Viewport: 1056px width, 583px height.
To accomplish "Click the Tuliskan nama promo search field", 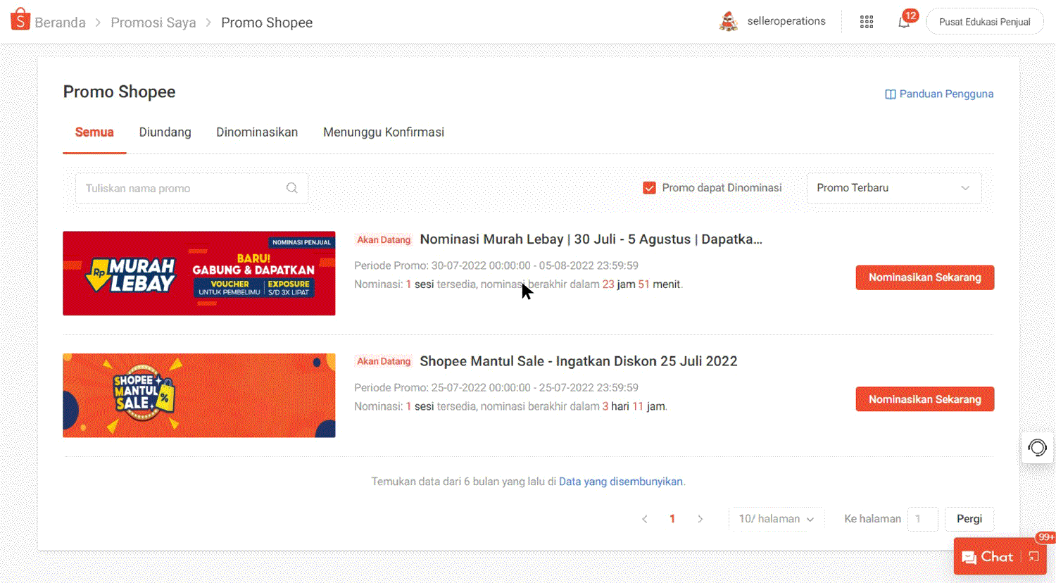I will pos(176,188).
